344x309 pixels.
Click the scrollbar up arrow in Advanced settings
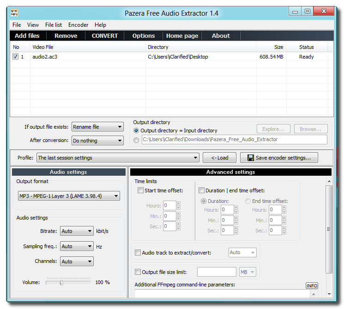[329, 181]
